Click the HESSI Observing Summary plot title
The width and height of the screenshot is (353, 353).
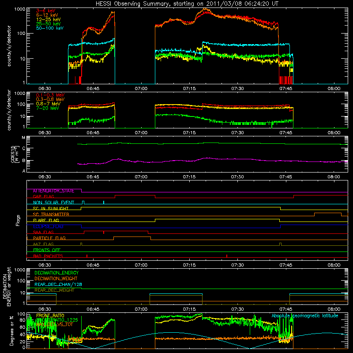[x=187, y=4]
